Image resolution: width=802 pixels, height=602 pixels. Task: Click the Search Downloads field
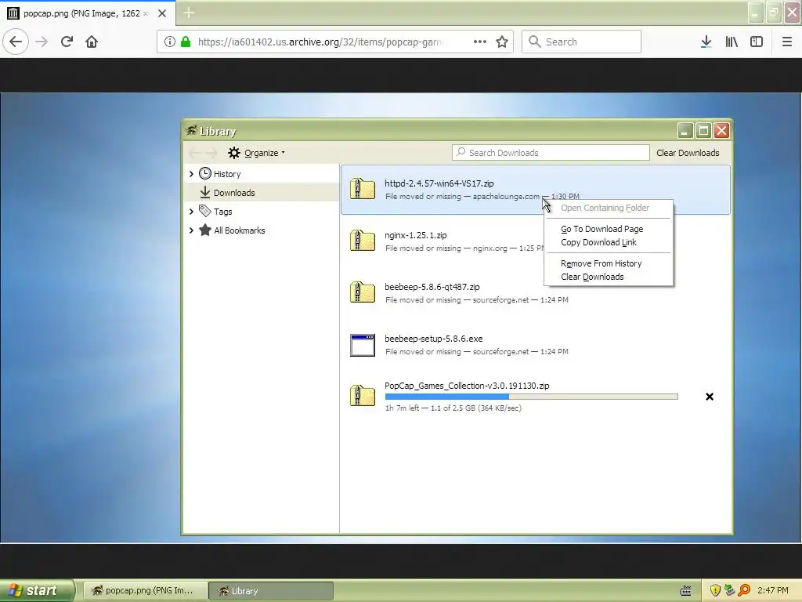pos(551,153)
